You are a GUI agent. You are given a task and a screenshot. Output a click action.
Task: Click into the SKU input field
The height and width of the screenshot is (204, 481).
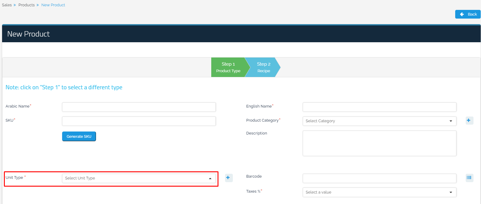click(x=139, y=121)
